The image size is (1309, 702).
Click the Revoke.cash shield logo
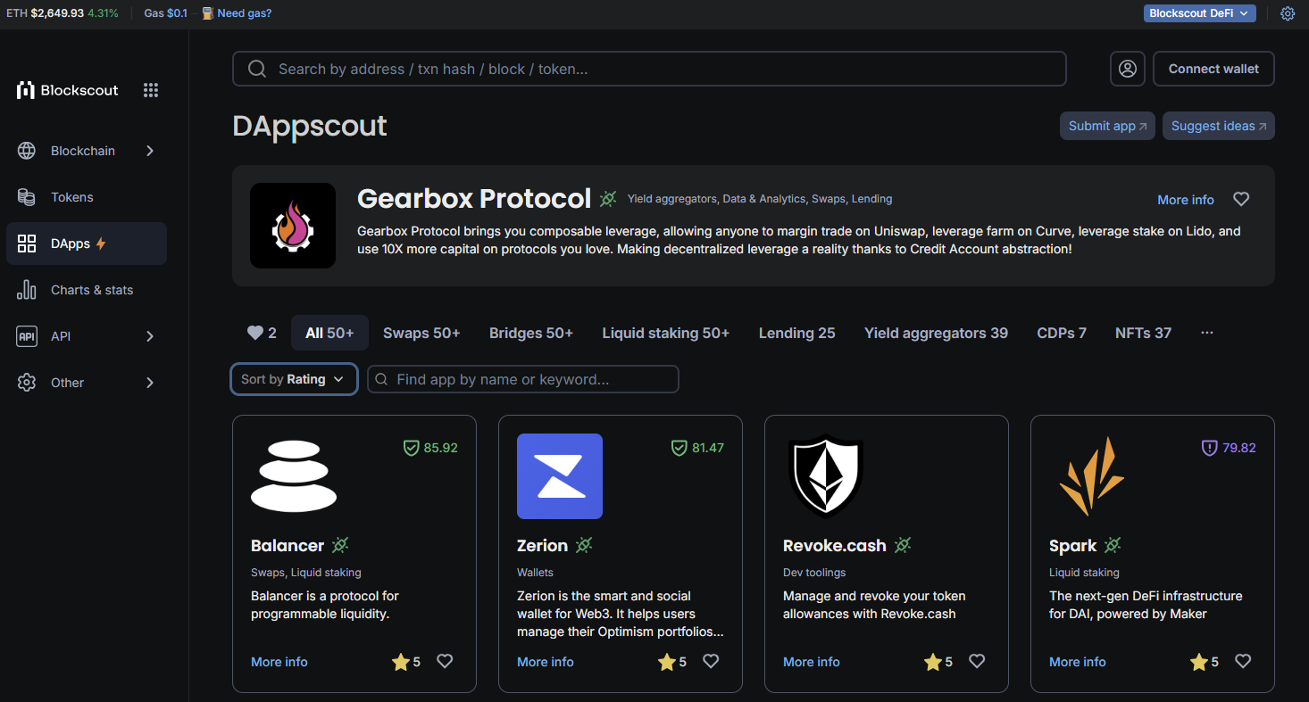(x=826, y=476)
